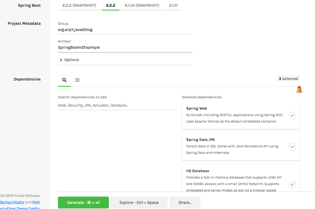Click the 3 selected badge
This screenshot has width=315, height=209.
pyautogui.click(x=288, y=79)
